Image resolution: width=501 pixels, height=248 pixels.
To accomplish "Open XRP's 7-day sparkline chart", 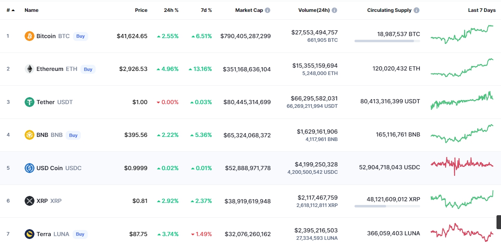I will pyautogui.click(x=462, y=200).
